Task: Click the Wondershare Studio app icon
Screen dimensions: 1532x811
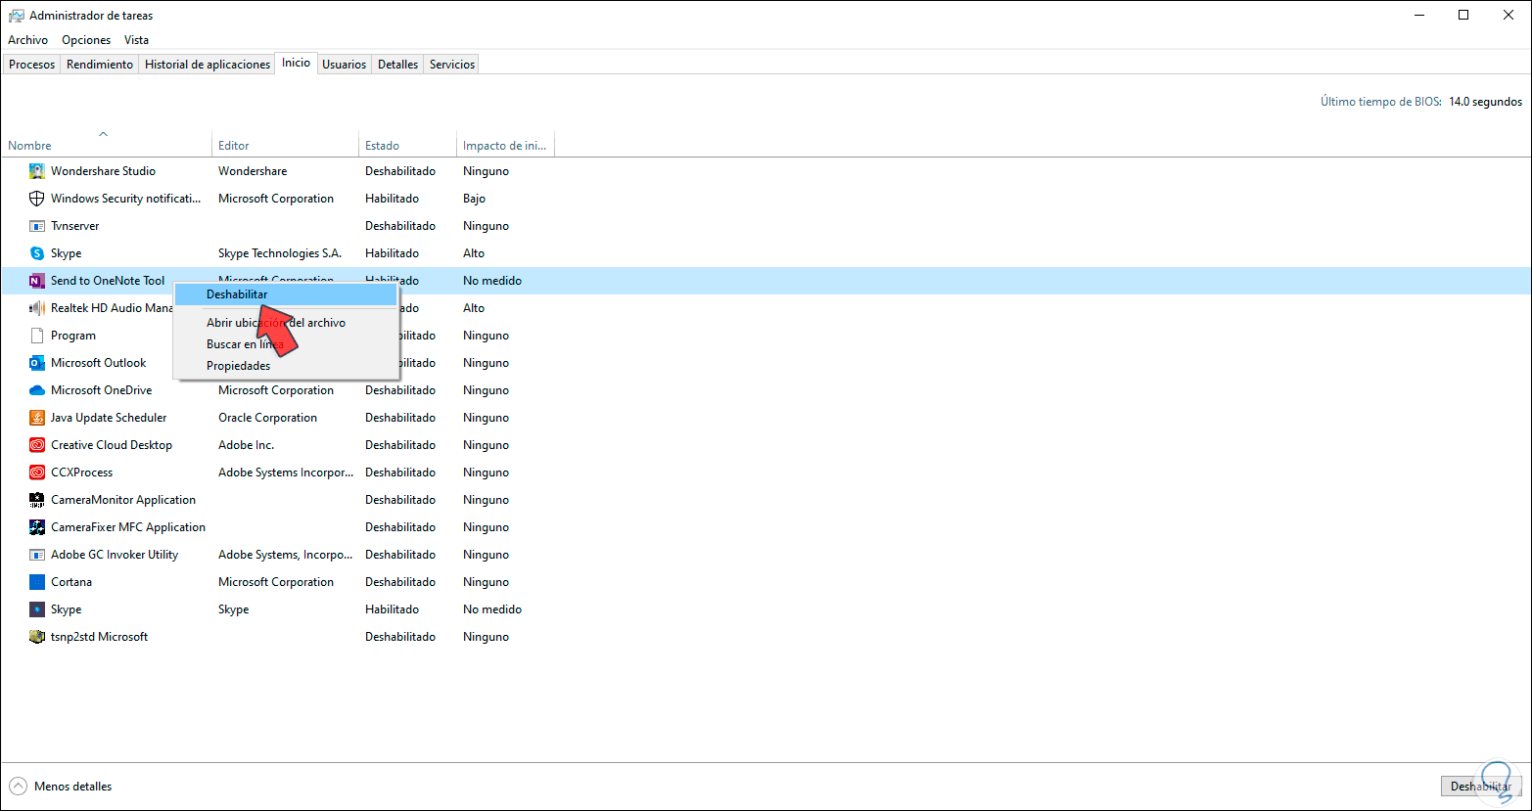Action: (x=37, y=171)
